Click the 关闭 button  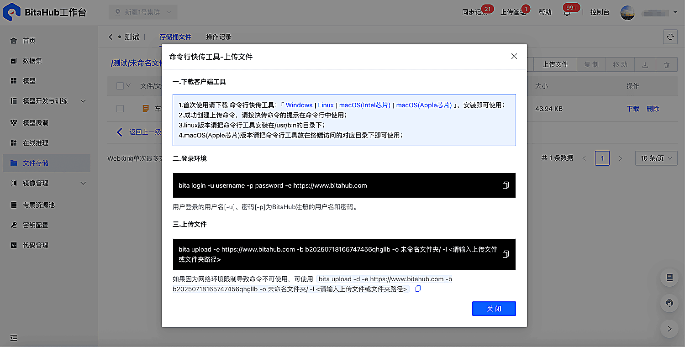coord(494,309)
